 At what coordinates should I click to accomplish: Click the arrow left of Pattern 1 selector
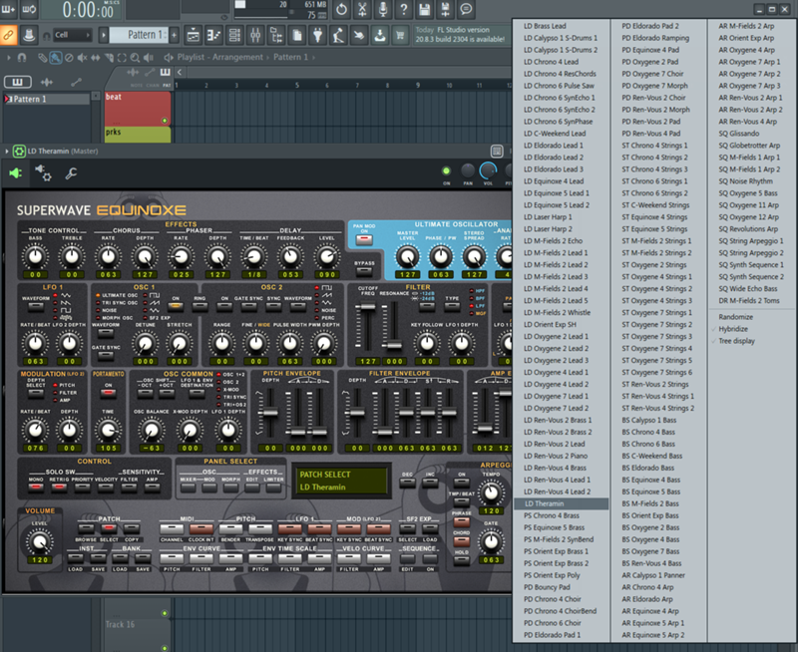(104, 35)
